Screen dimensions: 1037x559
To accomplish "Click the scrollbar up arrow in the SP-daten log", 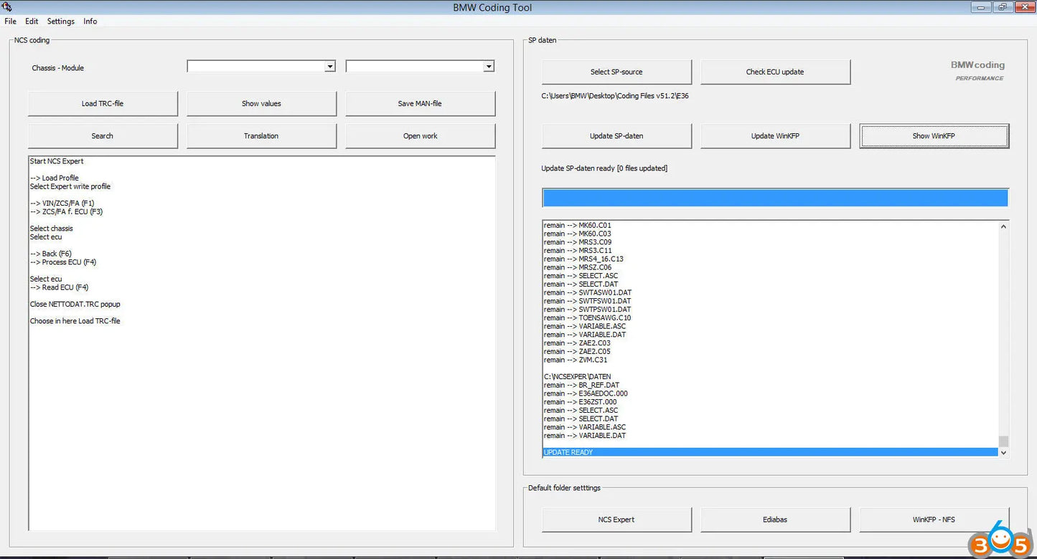I will [1004, 225].
